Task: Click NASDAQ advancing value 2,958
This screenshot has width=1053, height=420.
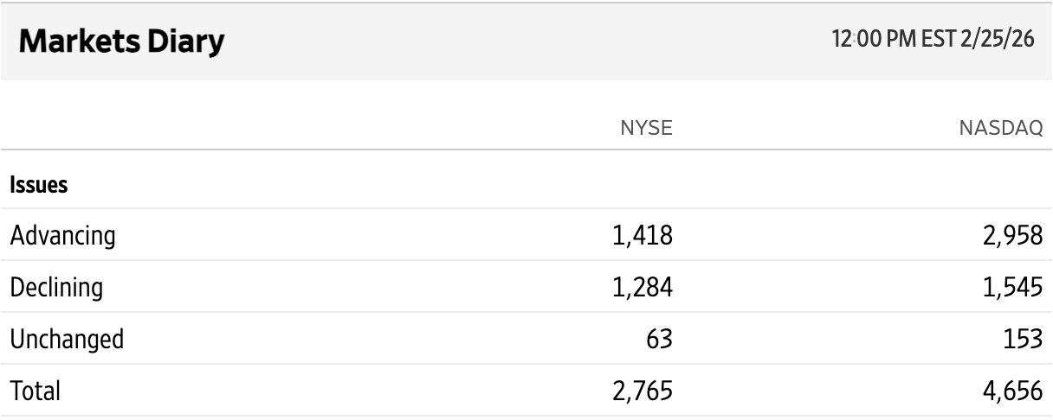Action: tap(1010, 235)
